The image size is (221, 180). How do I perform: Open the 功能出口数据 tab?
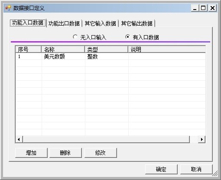point(64,23)
